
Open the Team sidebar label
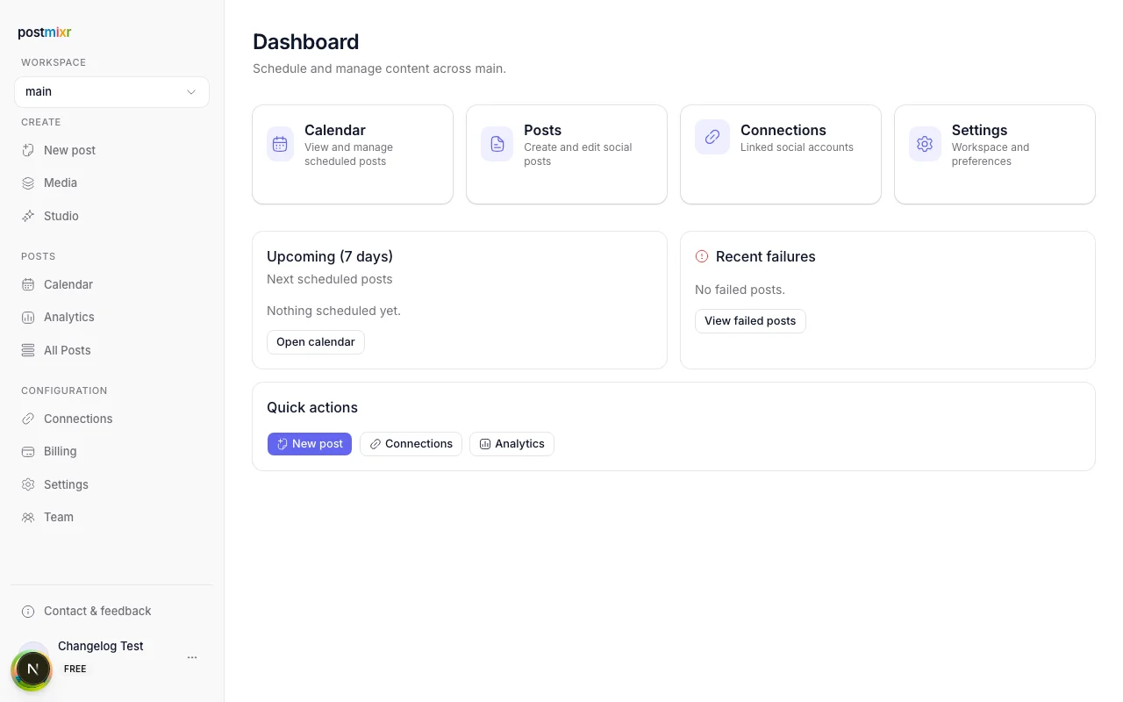click(59, 517)
